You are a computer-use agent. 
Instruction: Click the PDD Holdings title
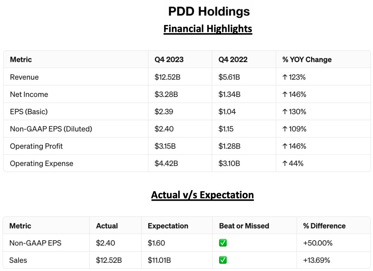pyautogui.click(x=209, y=12)
